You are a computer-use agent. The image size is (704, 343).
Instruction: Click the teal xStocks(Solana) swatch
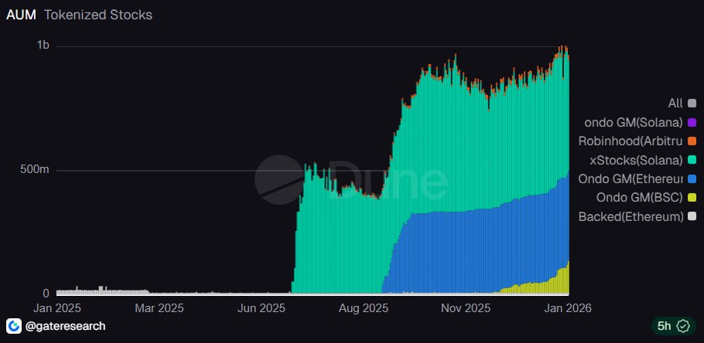692,160
